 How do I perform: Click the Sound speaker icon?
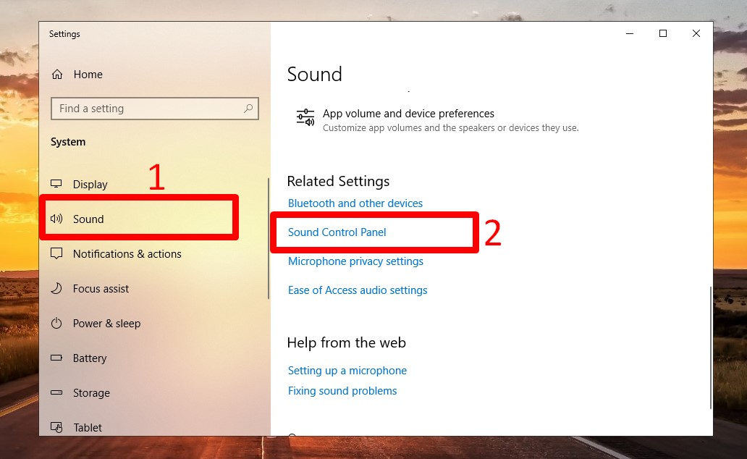tap(56, 219)
